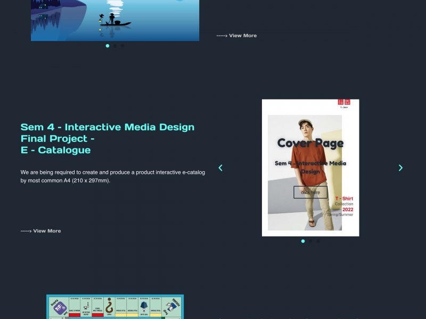The image size is (426, 319).
Task: Switch to the third slide dot under the e-catalogue
Action: tap(318, 241)
